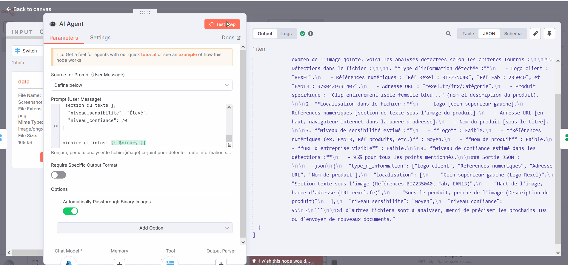Image resolution: width=568 pixels, height=265 pixels.
Task: Click the search output magnifier icon
Action: pyautogui.click(x=448, y=34)
